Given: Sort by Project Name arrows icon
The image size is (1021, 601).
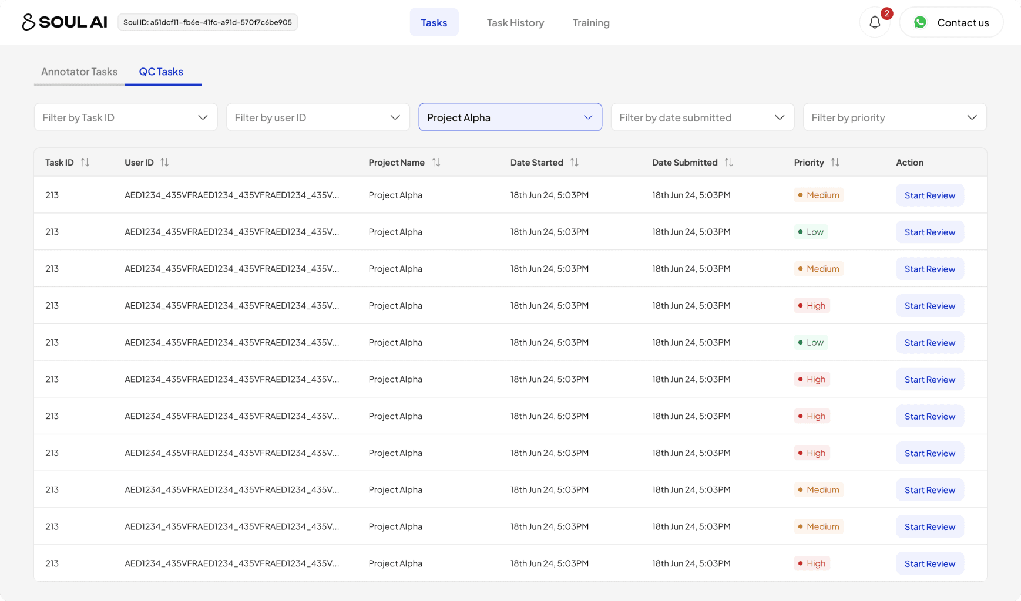Looking at the screenshot, I should click(x=436, y=163).
